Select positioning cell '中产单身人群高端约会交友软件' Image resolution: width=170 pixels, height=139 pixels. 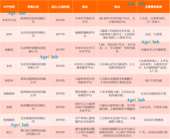click(x=85, y=120)
